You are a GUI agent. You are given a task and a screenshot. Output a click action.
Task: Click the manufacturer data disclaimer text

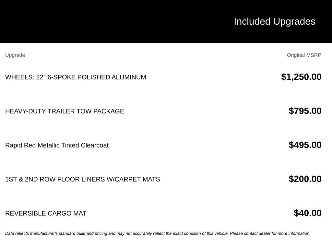[x=158, y=233]
